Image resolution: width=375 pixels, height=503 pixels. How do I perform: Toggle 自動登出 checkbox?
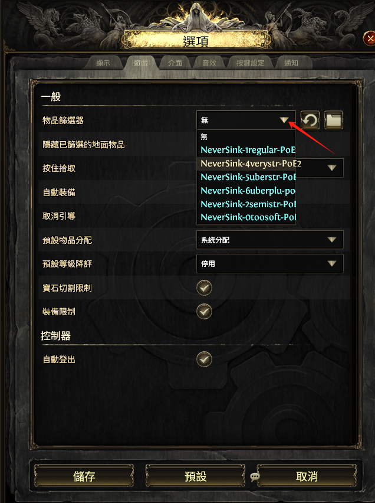(x=204, y=360)
